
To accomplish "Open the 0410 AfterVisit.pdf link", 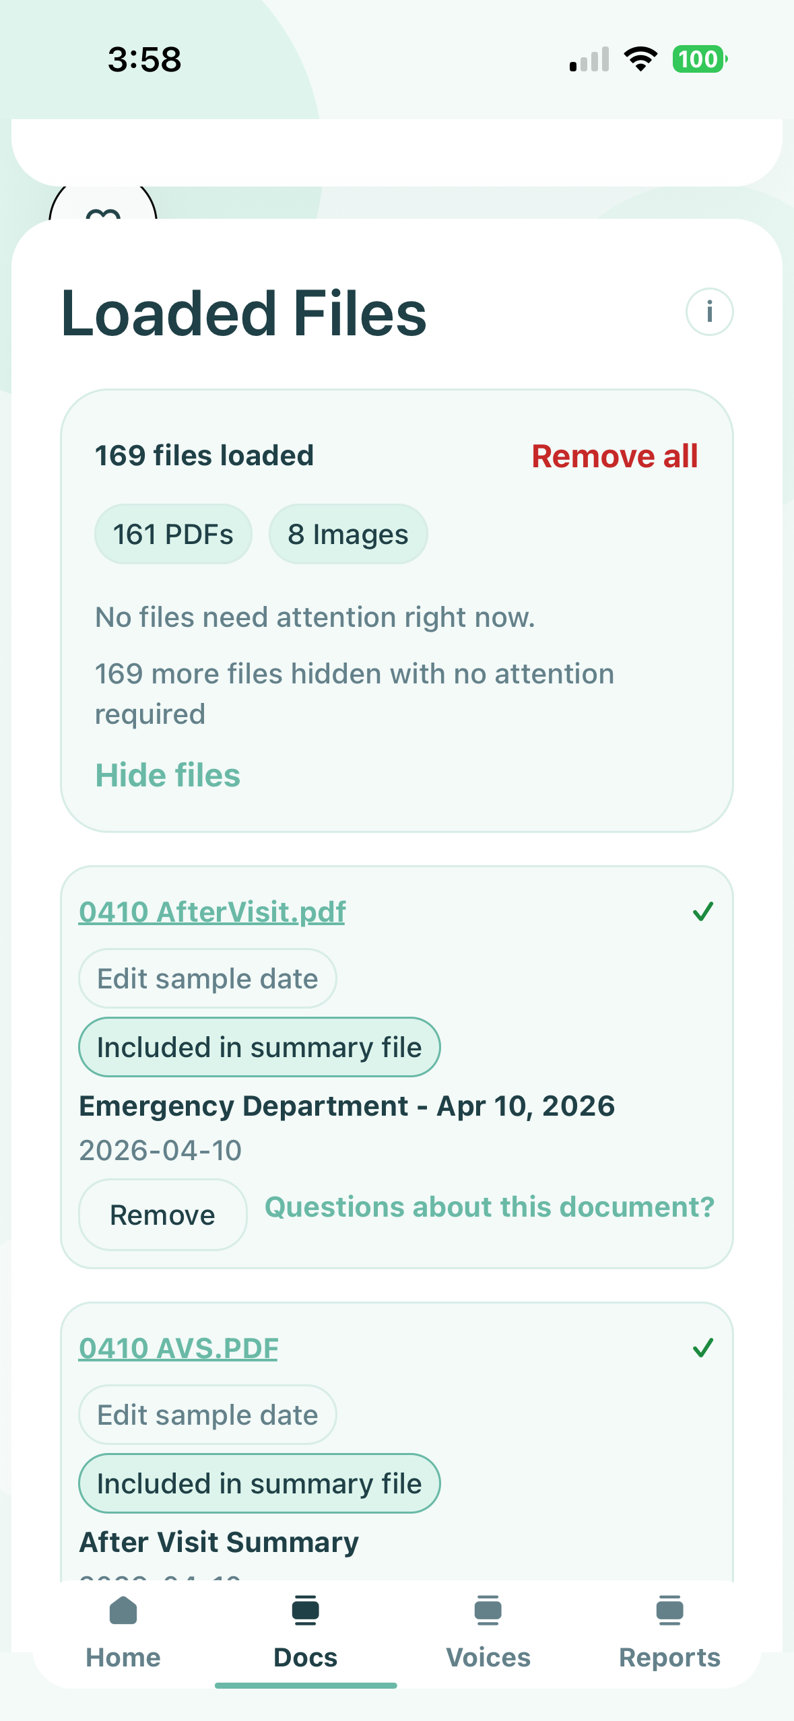I will tap(212, 912).
